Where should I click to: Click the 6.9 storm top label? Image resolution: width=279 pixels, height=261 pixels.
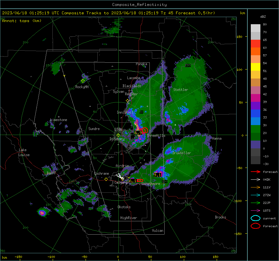coord(138,133)
